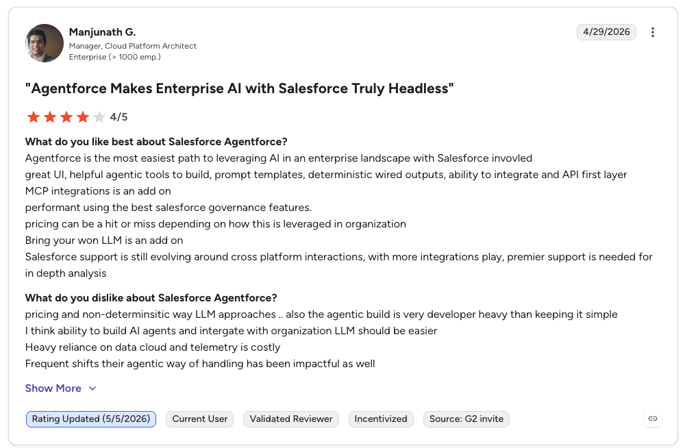Click the Source: G2 invite tag

point(466,419)
